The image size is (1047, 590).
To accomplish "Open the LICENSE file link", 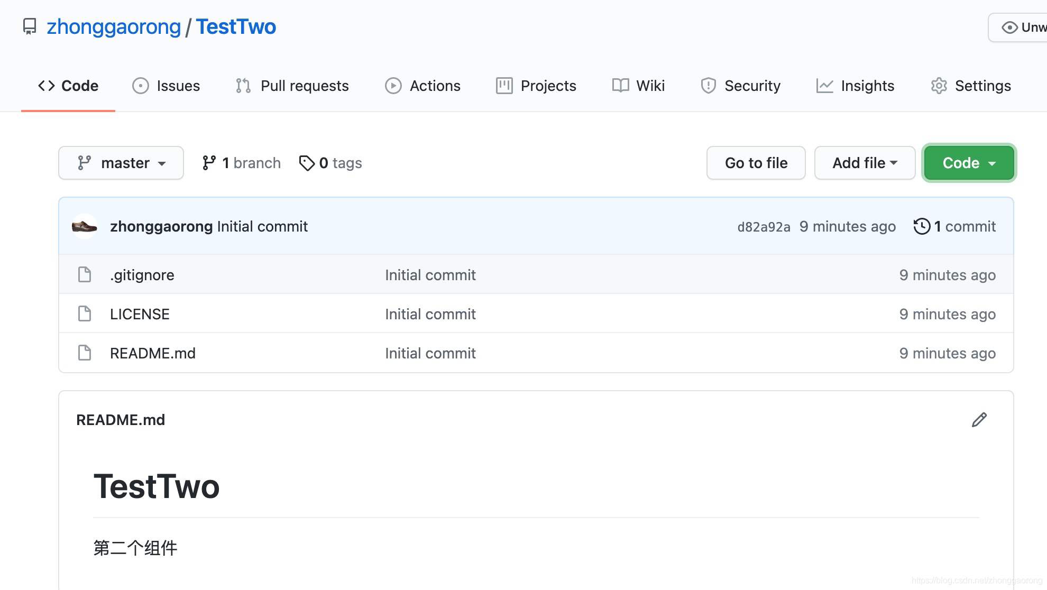I will tap(140, 314).
